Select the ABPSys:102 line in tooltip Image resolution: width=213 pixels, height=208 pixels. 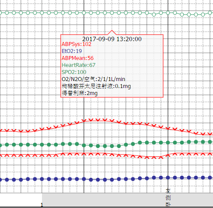[x=77, y=44]
